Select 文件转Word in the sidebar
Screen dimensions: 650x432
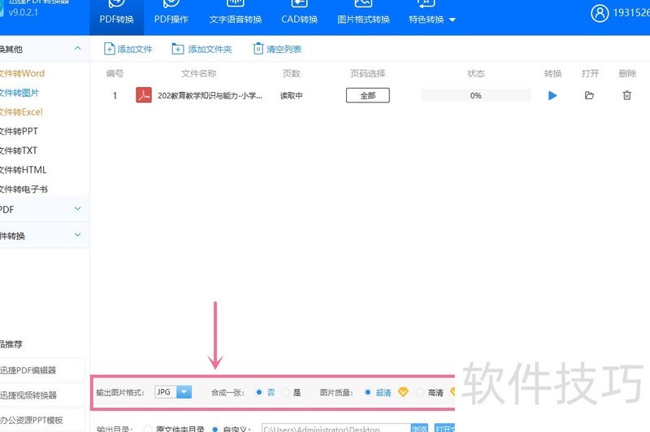click(x=22, y=73)
